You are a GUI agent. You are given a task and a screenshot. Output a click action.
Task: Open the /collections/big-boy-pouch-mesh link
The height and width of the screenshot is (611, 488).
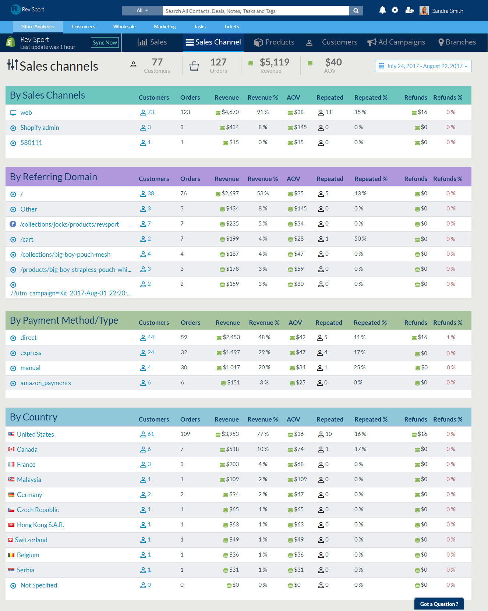click(x=66, y=255)
